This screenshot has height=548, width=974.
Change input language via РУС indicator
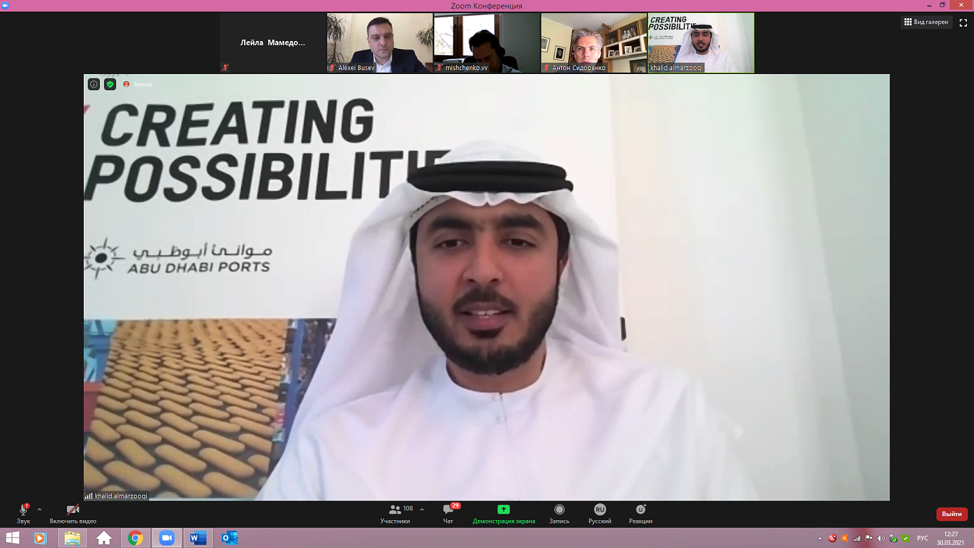tap(923, 538)
